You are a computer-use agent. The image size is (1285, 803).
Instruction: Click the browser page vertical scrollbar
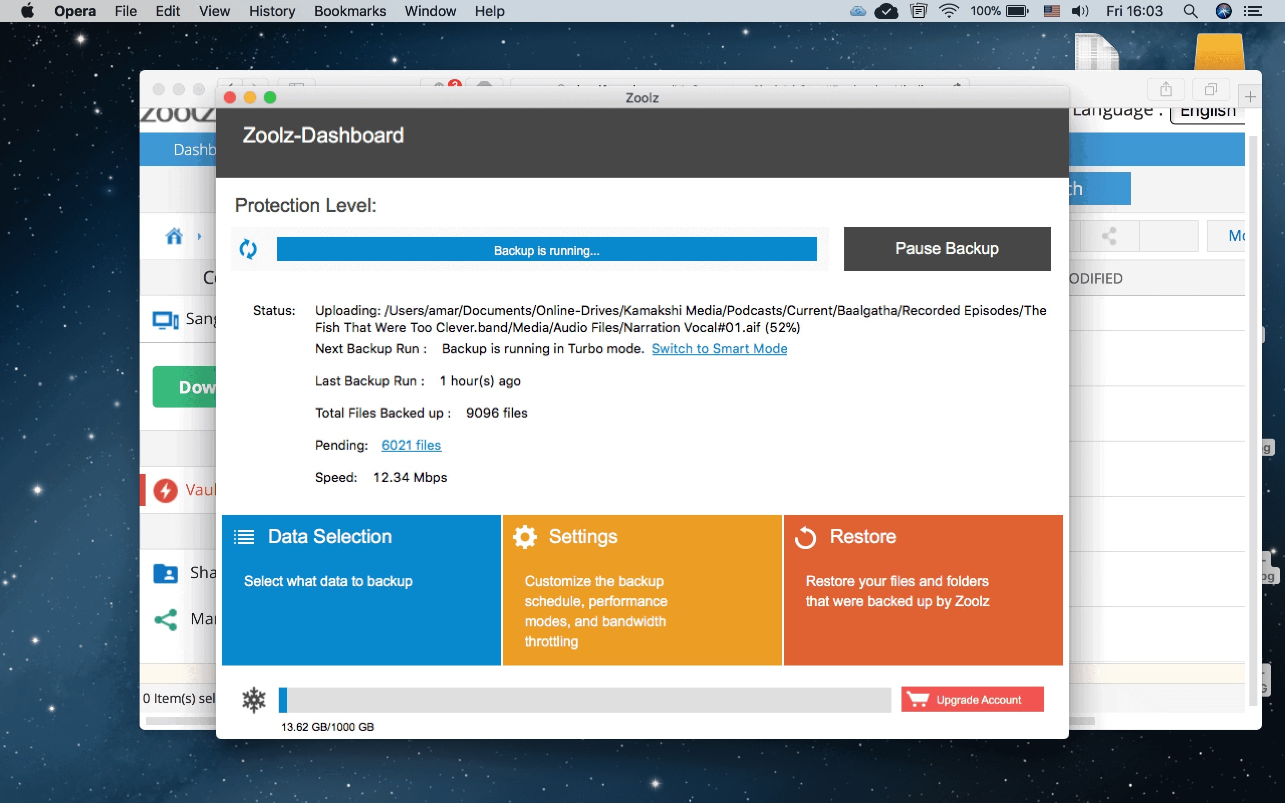(1252, 420)
